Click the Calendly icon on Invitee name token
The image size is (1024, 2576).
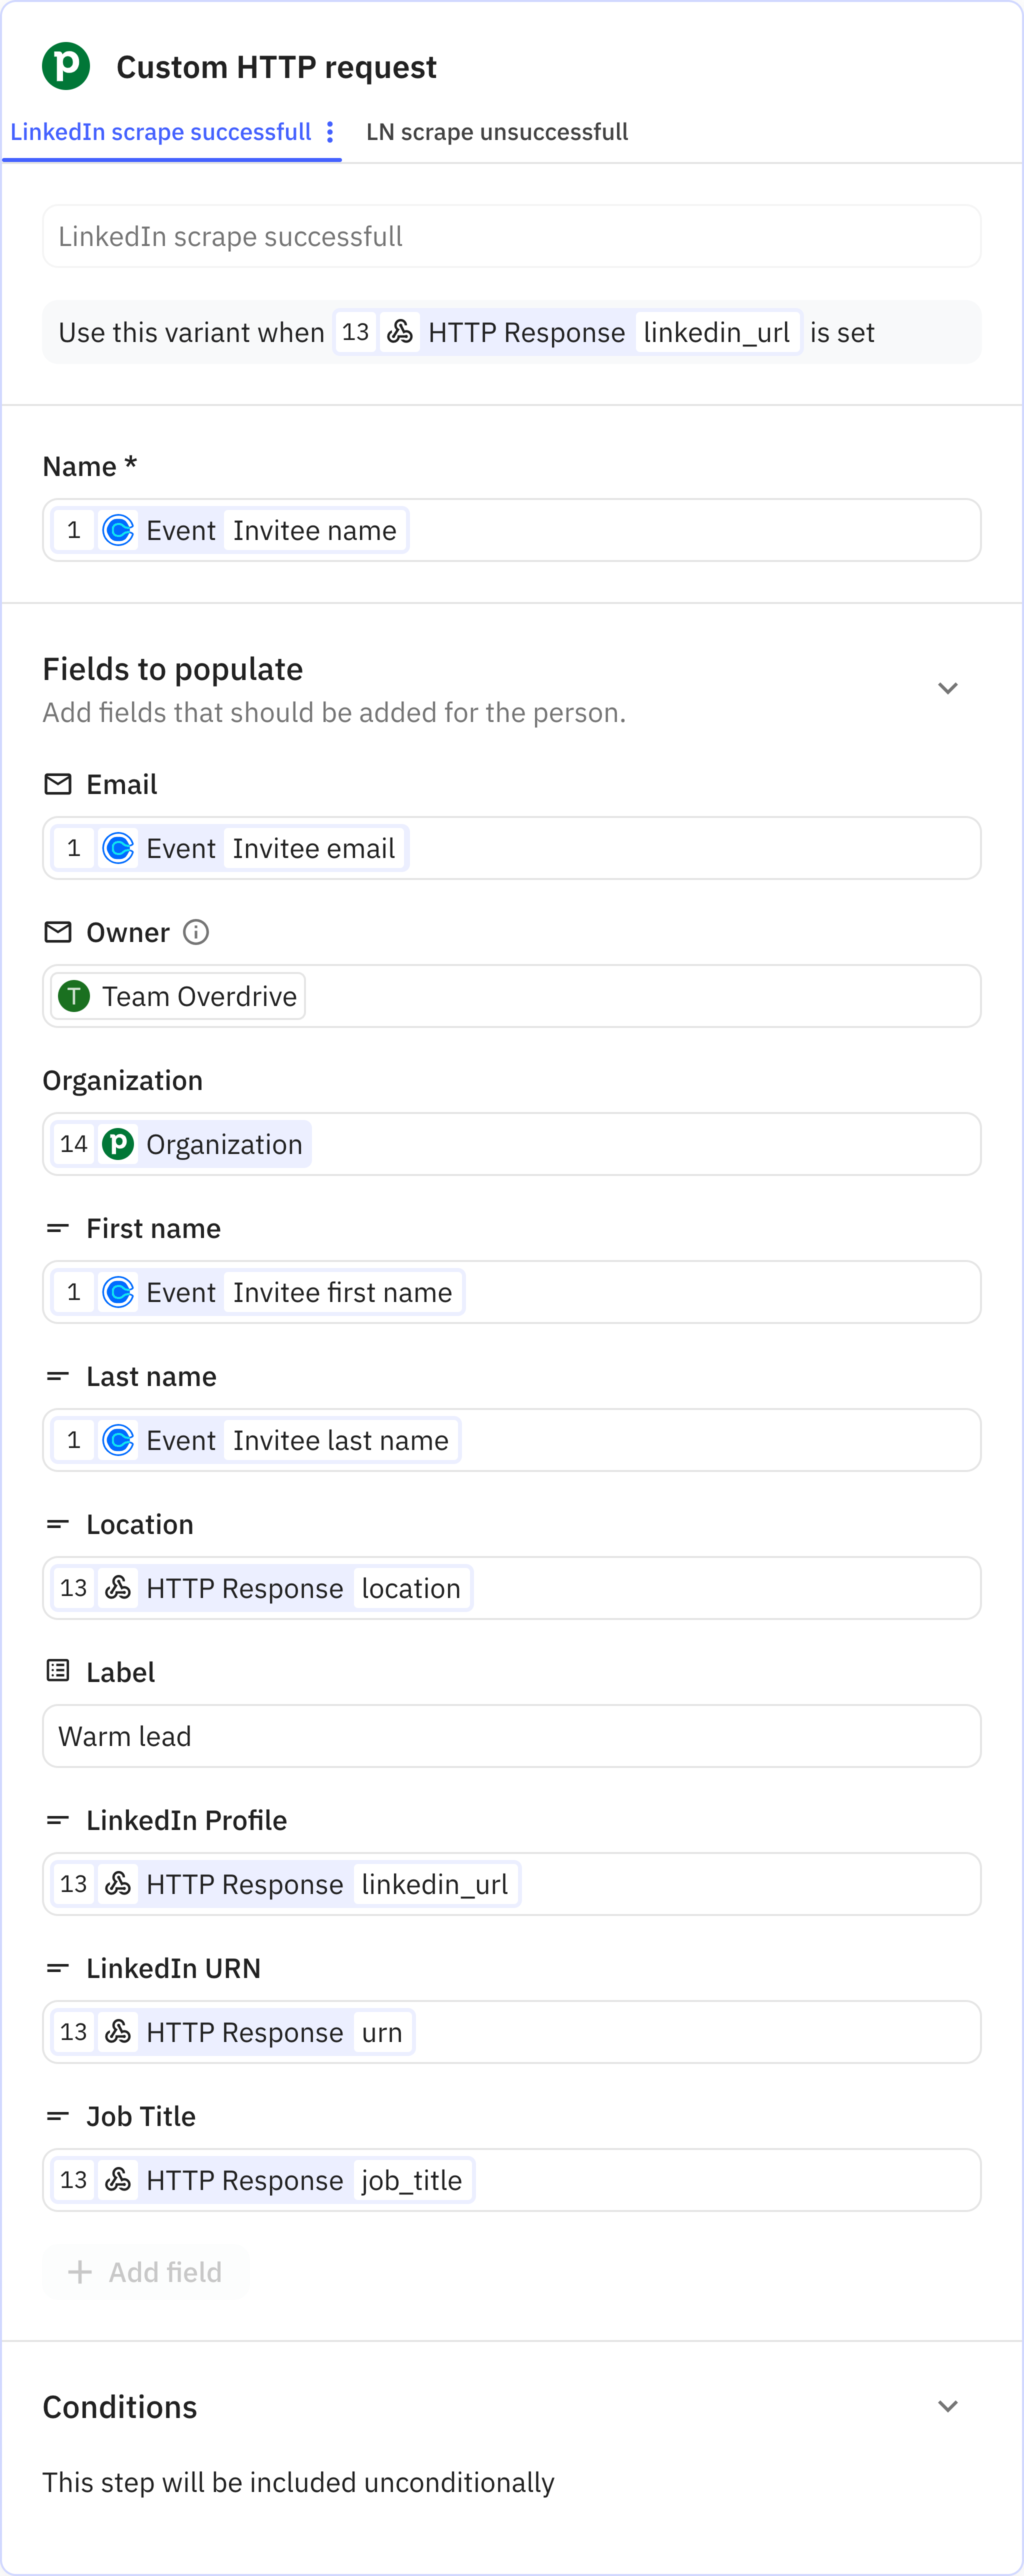tap(119, 530)
